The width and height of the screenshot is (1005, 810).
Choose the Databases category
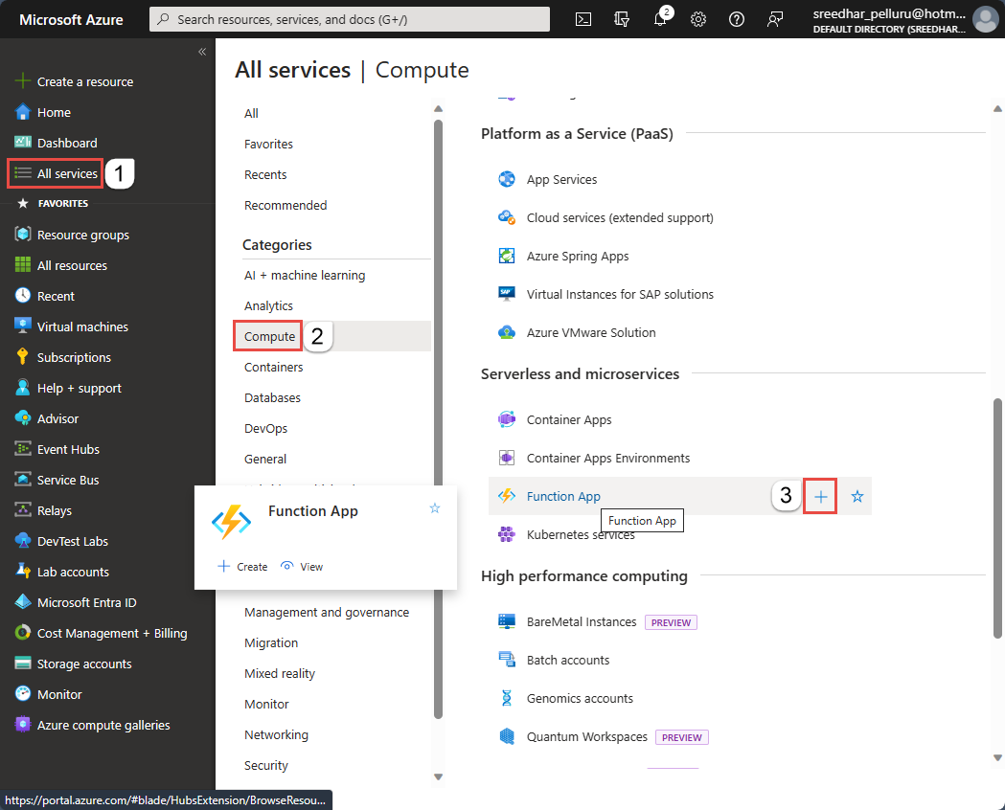coord(272,397)
